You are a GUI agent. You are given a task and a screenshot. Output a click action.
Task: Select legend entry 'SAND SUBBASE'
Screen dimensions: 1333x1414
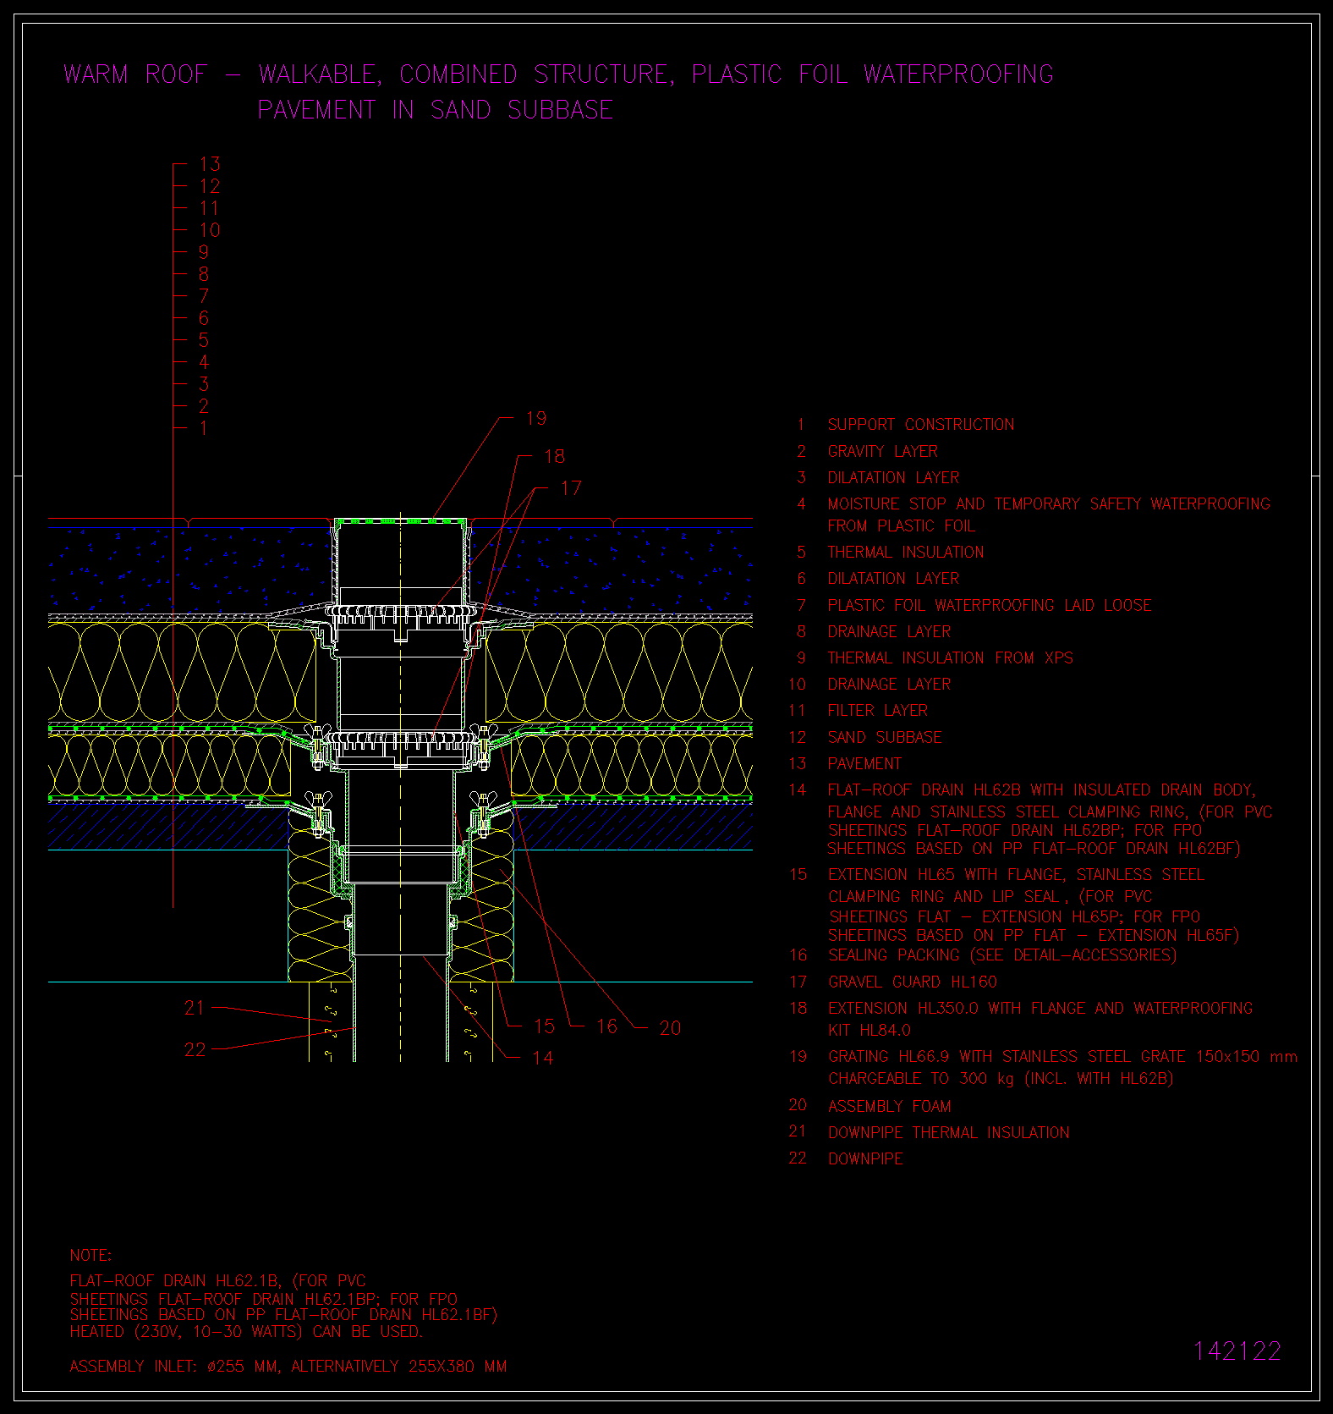(885, 738)
